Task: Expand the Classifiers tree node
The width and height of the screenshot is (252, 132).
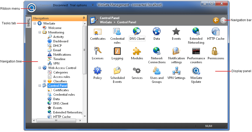Action: (45, 81)
